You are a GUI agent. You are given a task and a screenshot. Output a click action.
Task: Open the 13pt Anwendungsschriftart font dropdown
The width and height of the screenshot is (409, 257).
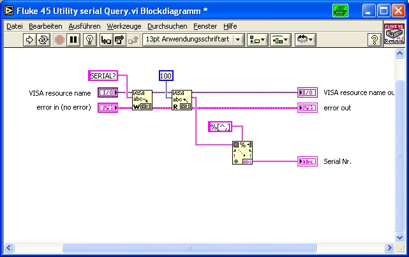coord(193,40)
